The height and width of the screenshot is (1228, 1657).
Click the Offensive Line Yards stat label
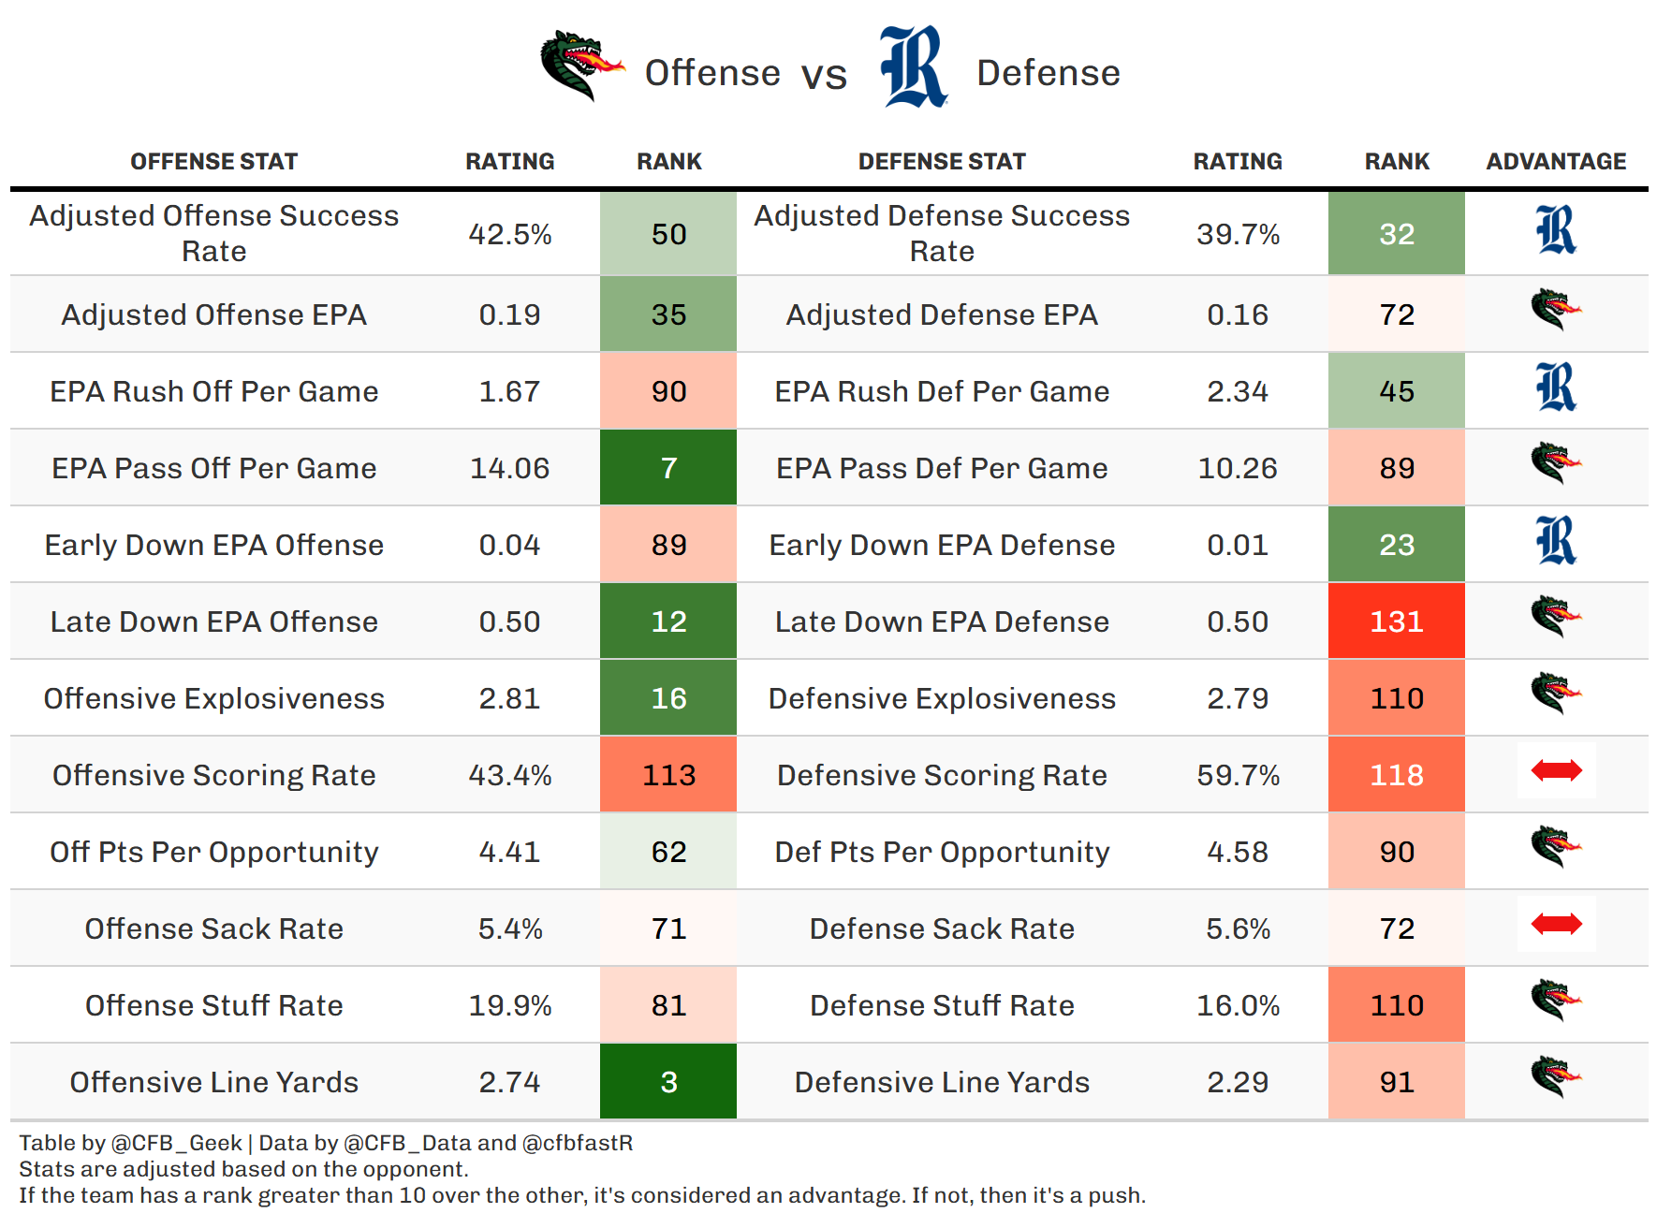(213, 1082)
